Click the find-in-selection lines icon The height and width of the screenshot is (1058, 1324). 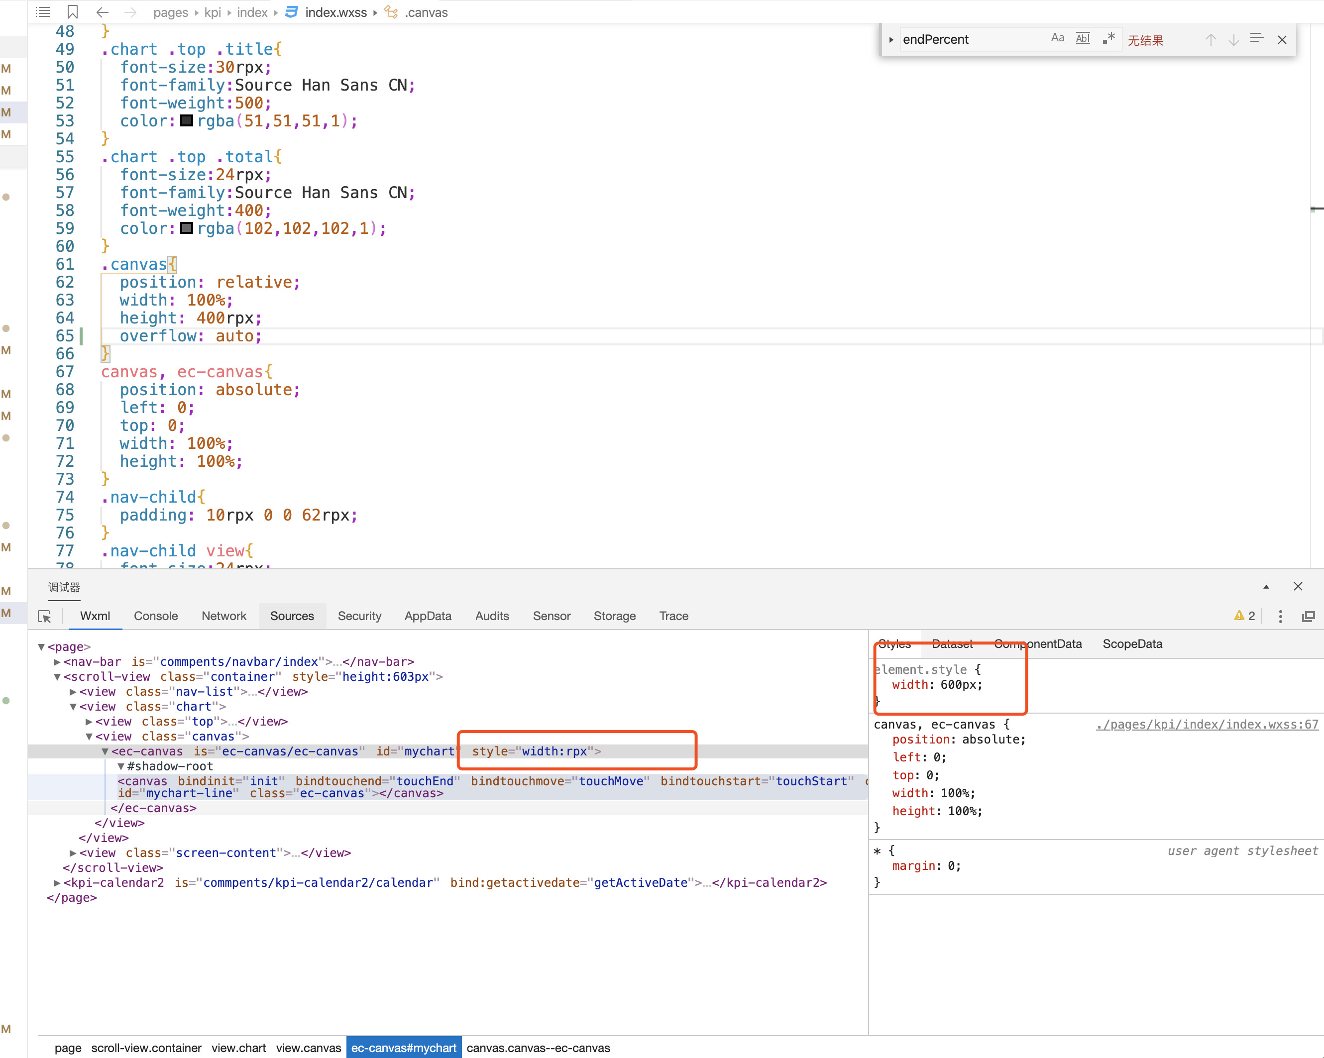click(x=1256, y=39)
